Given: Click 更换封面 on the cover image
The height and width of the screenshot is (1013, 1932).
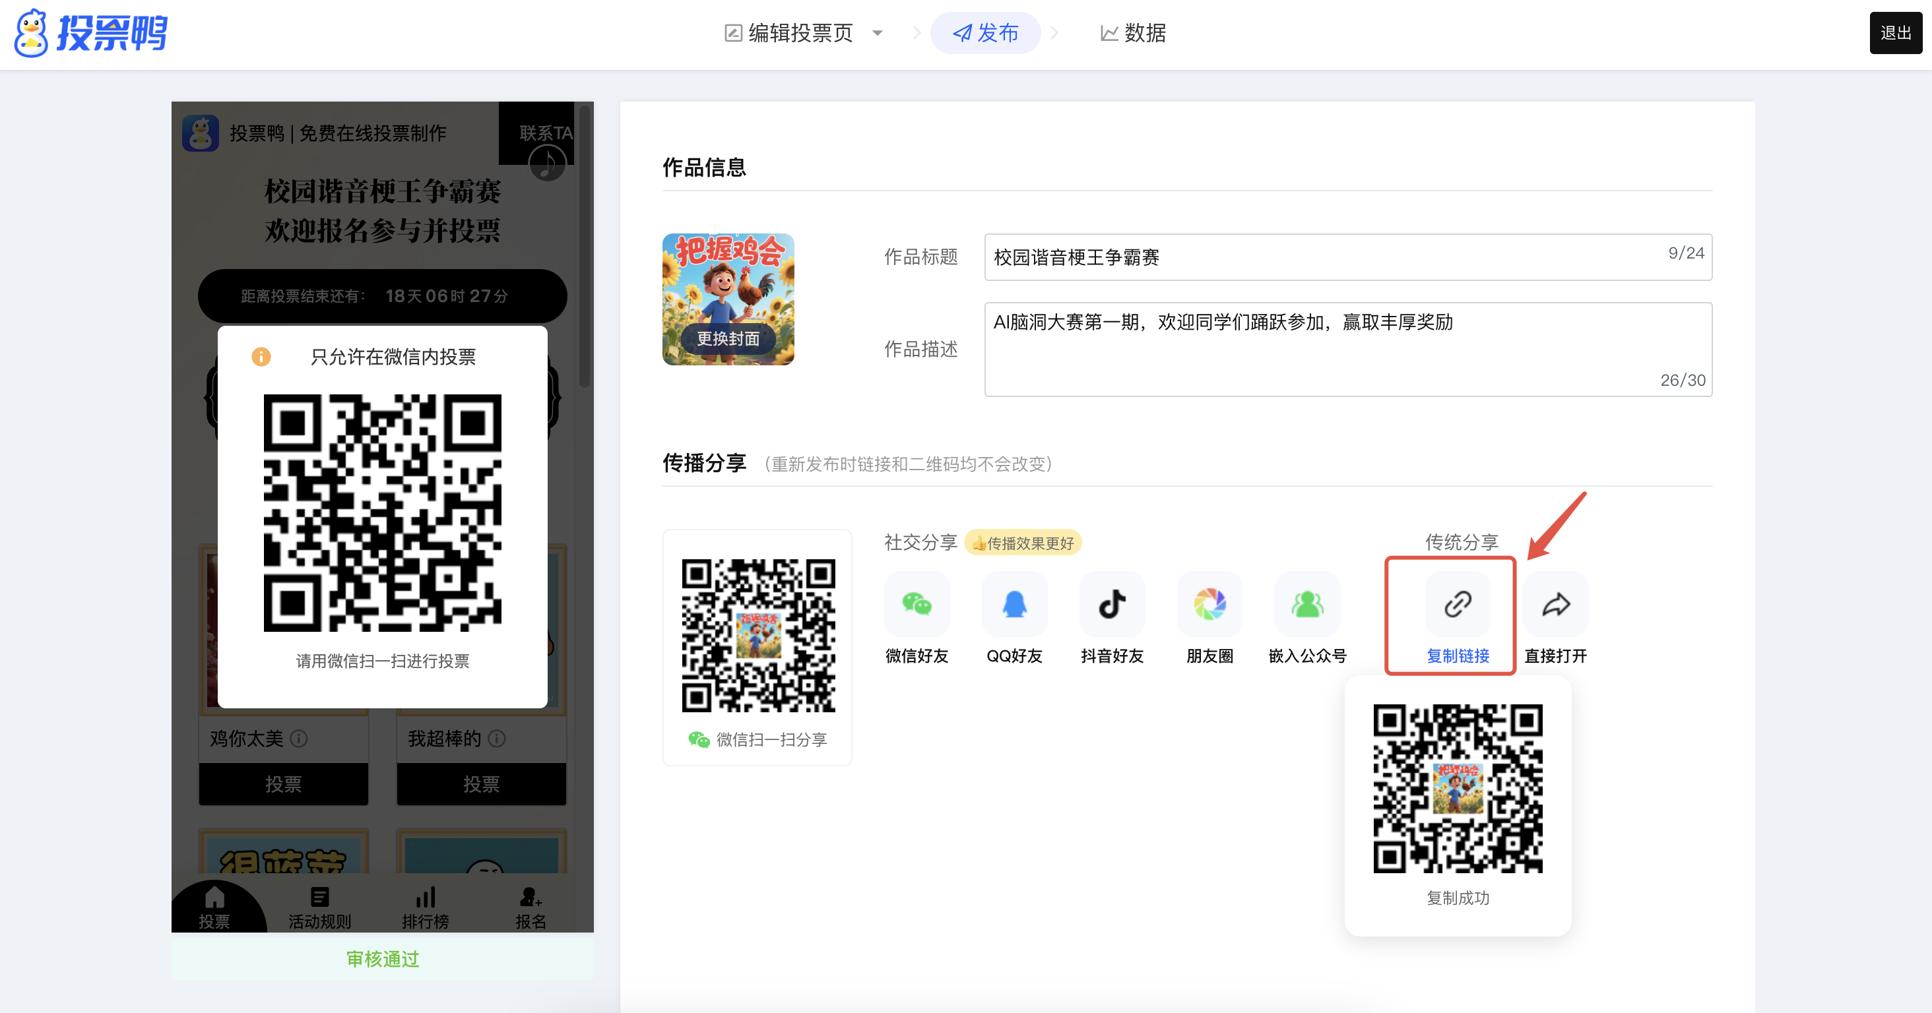Looking at the screenshot, I should click(728, 339).
